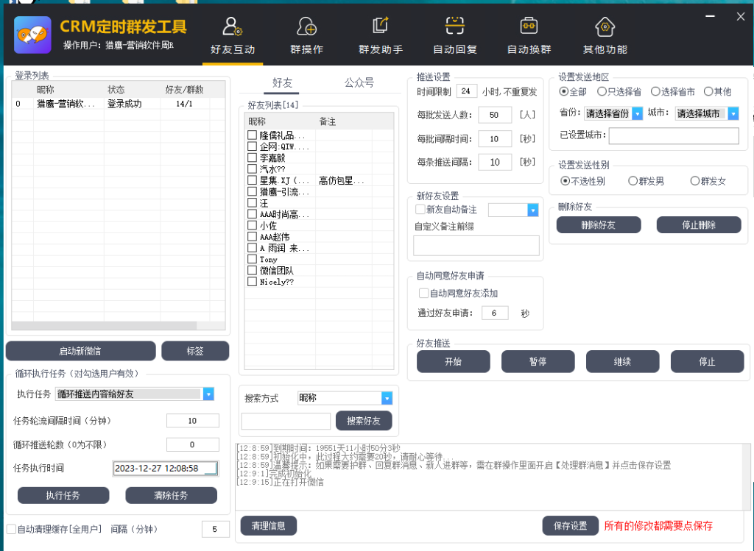Viewport: 754px width, 551px height.
Task: Switch to the 公众号 tab
Action: (359, 82)
